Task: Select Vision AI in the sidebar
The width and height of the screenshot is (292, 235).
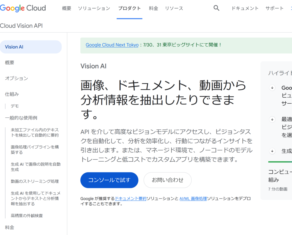Action: pos(14,47)
